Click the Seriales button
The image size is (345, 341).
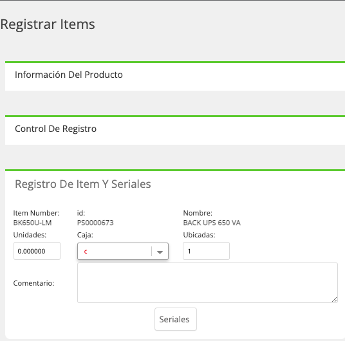click(x=176, y=319)
